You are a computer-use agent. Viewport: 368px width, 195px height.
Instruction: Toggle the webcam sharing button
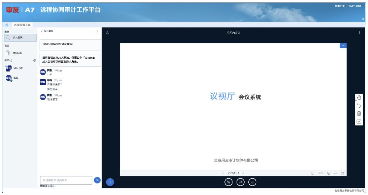240,182
